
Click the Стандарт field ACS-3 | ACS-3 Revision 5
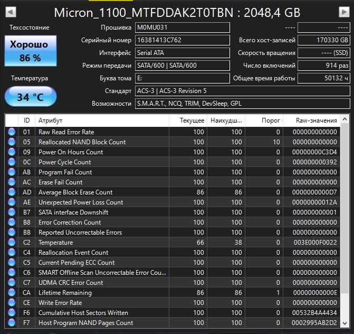point(243,91)
